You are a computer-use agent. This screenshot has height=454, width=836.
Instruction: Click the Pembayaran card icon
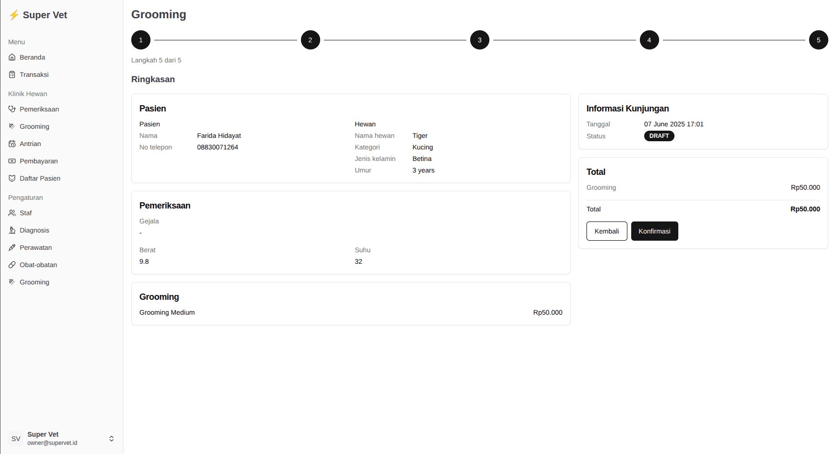(x=12, y=161)
